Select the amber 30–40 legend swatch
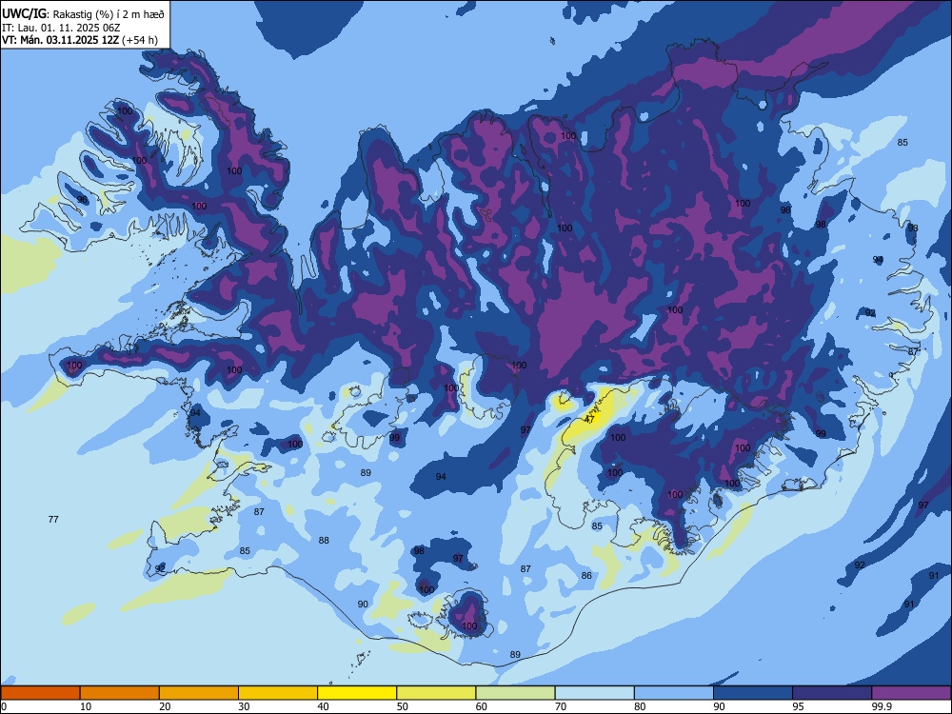This screenshot has width=952, height=714. pos(278,693)
